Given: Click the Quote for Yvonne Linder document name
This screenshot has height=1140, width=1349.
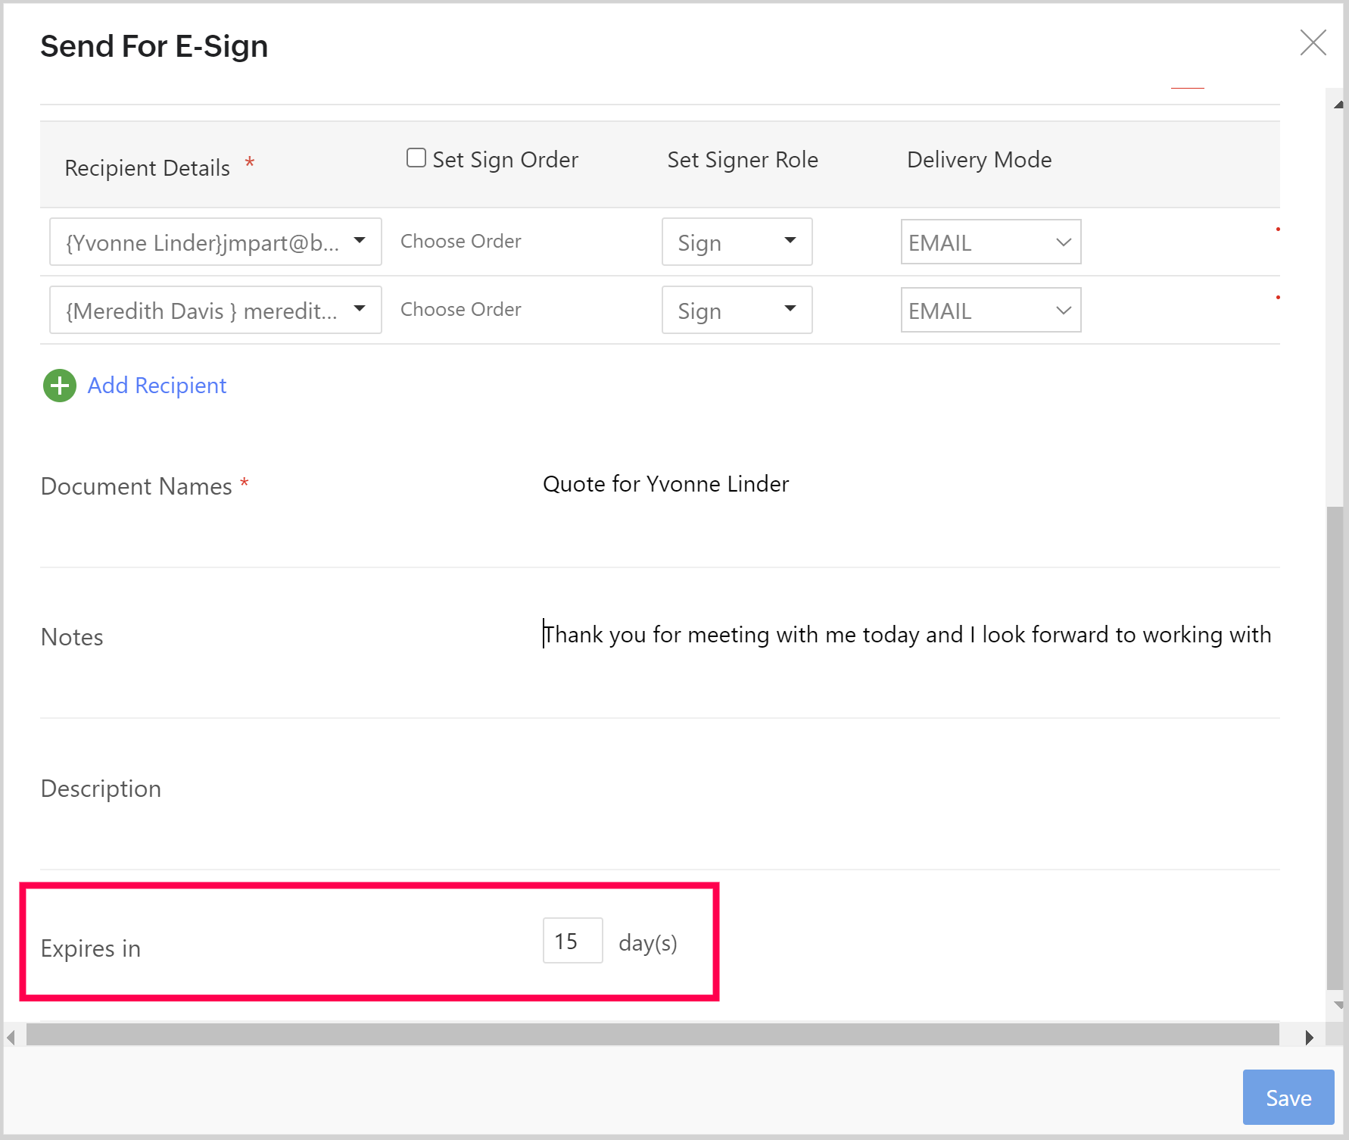Looking at the screenshot, I should 665,484.
